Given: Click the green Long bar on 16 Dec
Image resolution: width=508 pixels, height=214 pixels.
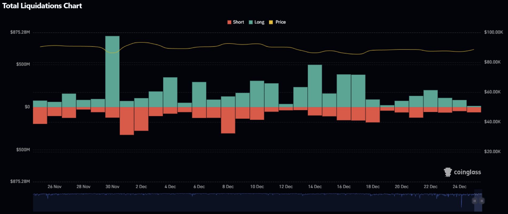Looking at the screenshot, I should pos(344,91).
